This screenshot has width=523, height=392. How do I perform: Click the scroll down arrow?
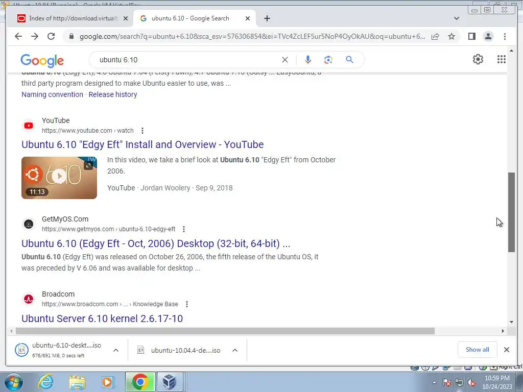pos(511,323)
